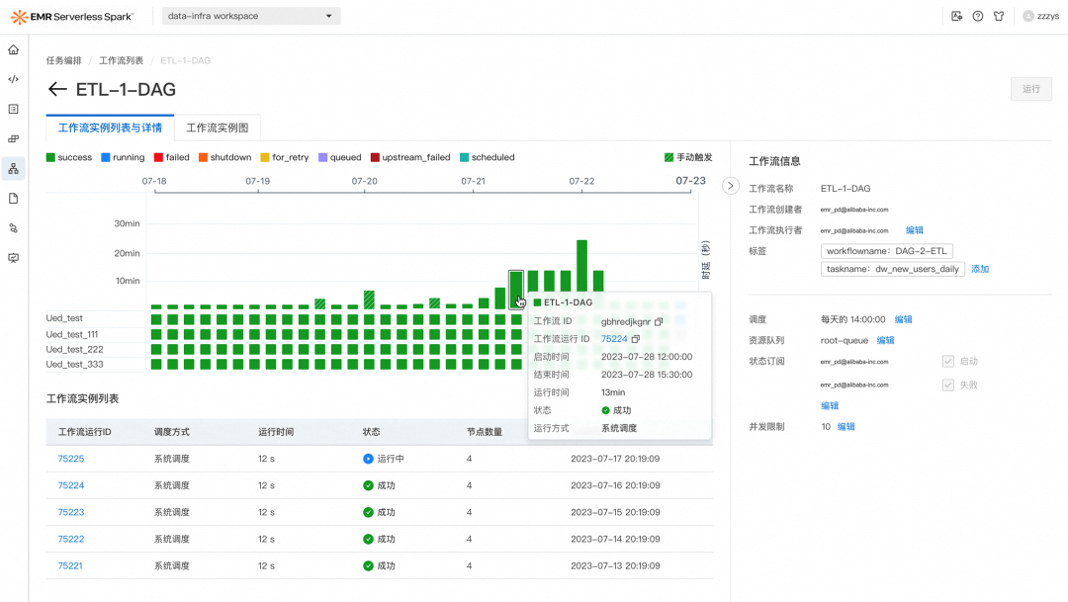The image size is (1068, 602).
Task: Open the list sidebar icon below code
Action: [x=13, y=109]
